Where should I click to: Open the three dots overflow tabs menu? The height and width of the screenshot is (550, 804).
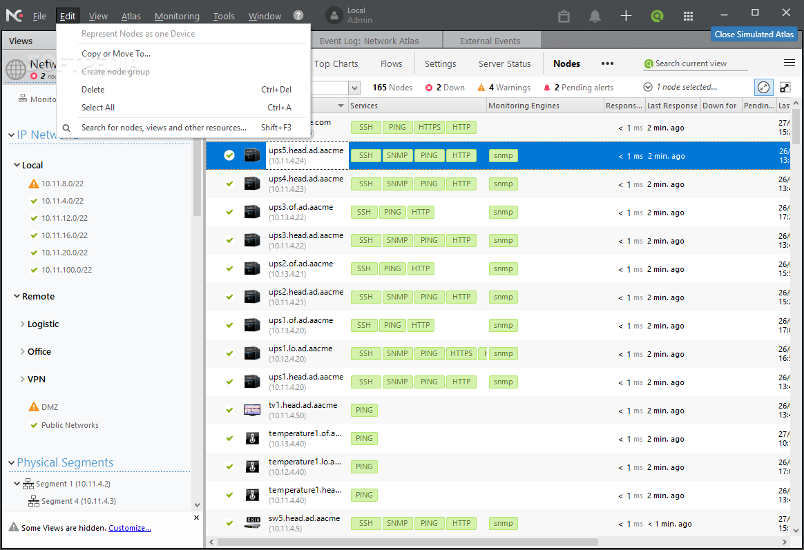coord(607,63)
